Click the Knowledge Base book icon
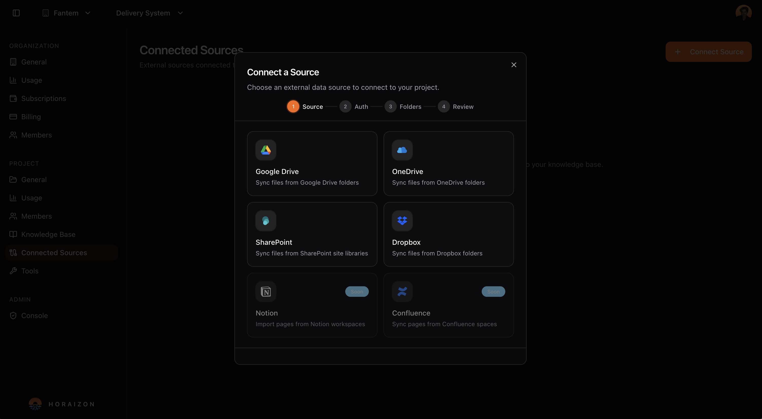The image size is (762, 419). coord(13,235)
